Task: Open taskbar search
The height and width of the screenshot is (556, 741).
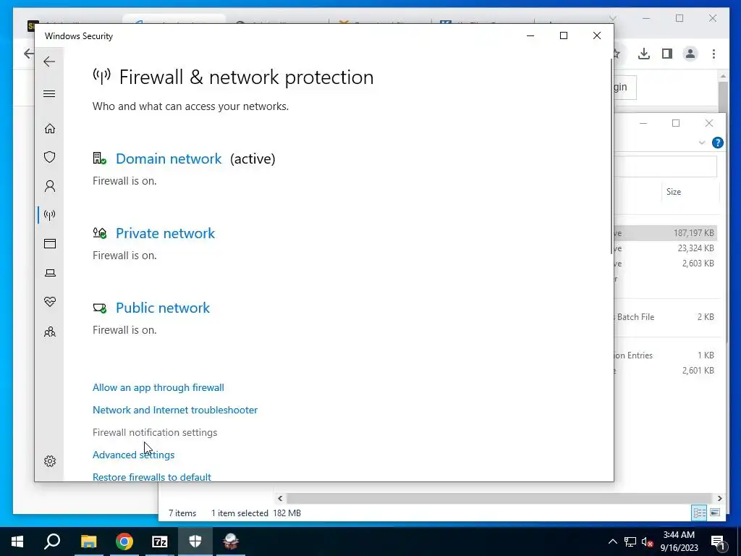Action: tap(52, 542)
